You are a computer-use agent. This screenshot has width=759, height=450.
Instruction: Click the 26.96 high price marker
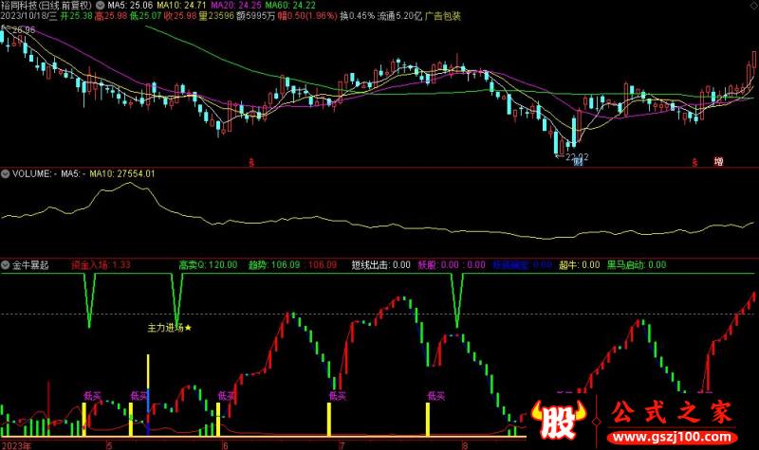pyautogui.click(x=24, y=30)
